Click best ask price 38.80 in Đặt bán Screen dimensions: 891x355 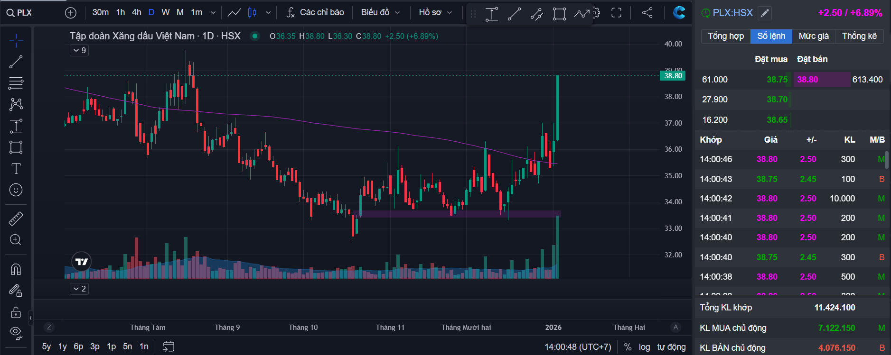point(807,80)
